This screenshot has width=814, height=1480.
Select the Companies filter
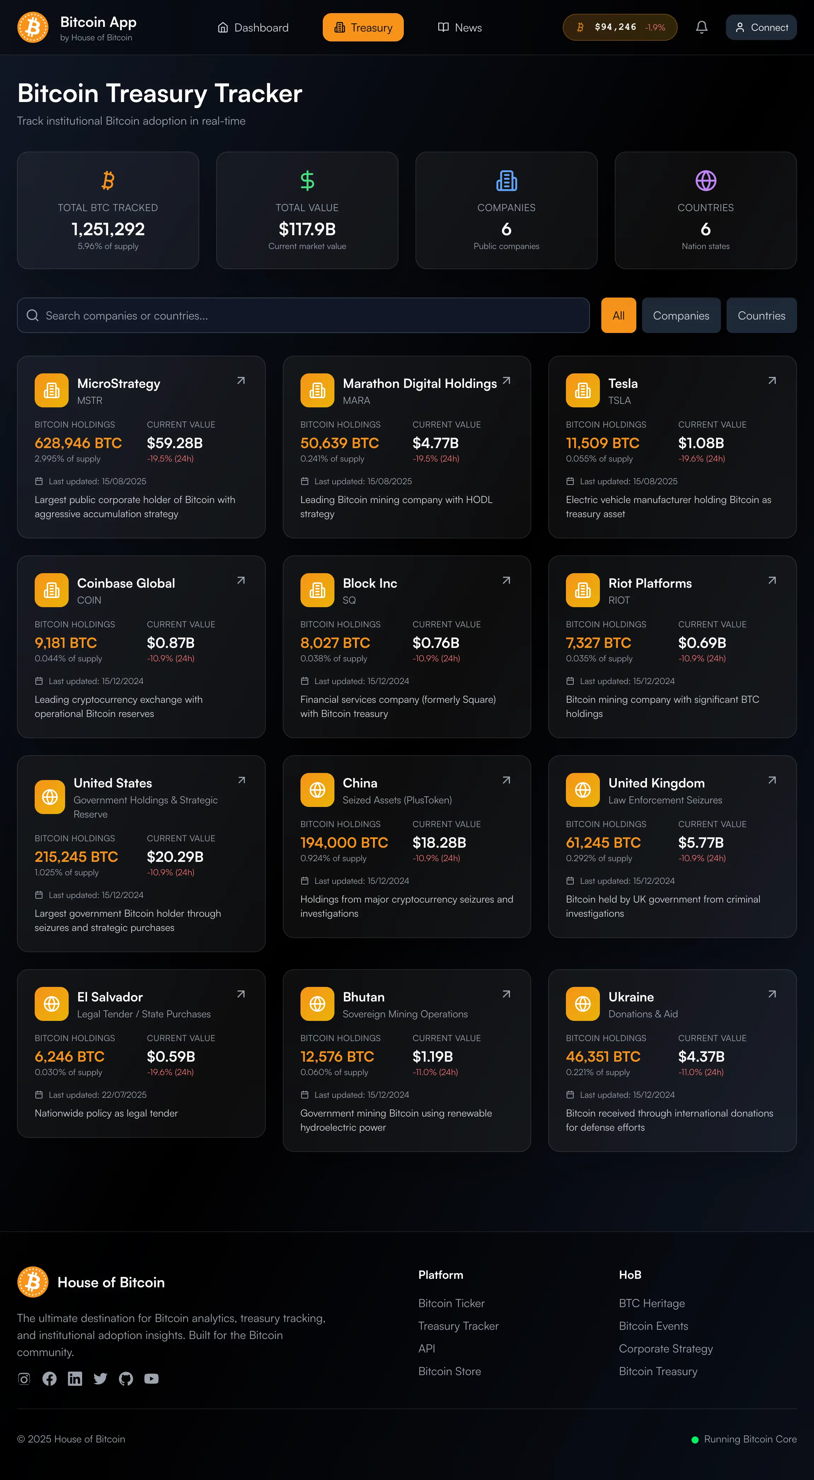pyautogui.click(x=681, y=315)
